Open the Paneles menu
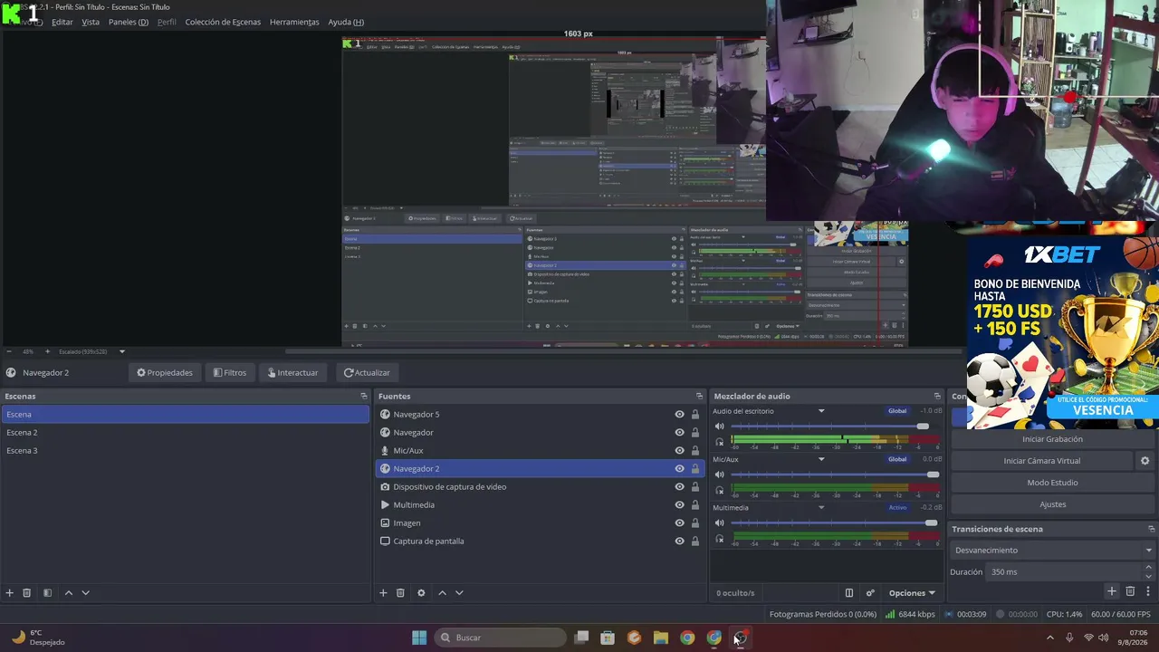1159x652 pixels. click(129, 22)
